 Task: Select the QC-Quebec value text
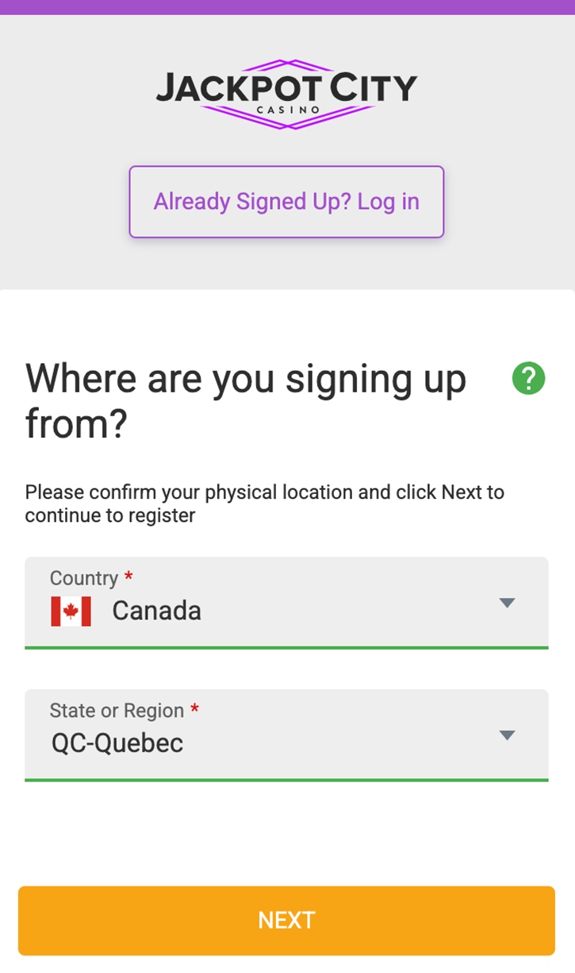coord(117,743)
